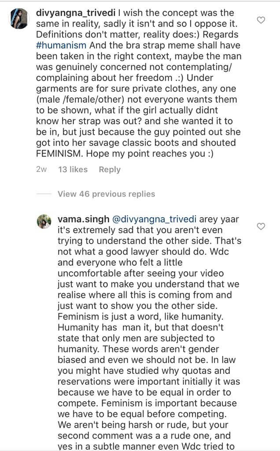Viewport: 280px width, 451px height.
Task: Click the 2w timestamp under the comment
Action: pyautogui.click(x=42, y=170)
